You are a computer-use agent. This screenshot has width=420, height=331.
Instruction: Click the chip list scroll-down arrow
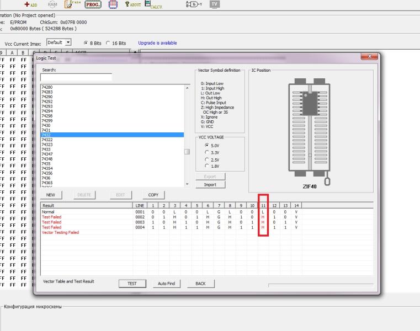click(x=187, y=184)
